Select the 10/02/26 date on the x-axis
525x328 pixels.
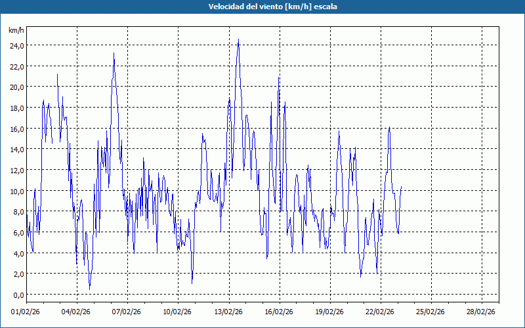[x=178, y=312]
